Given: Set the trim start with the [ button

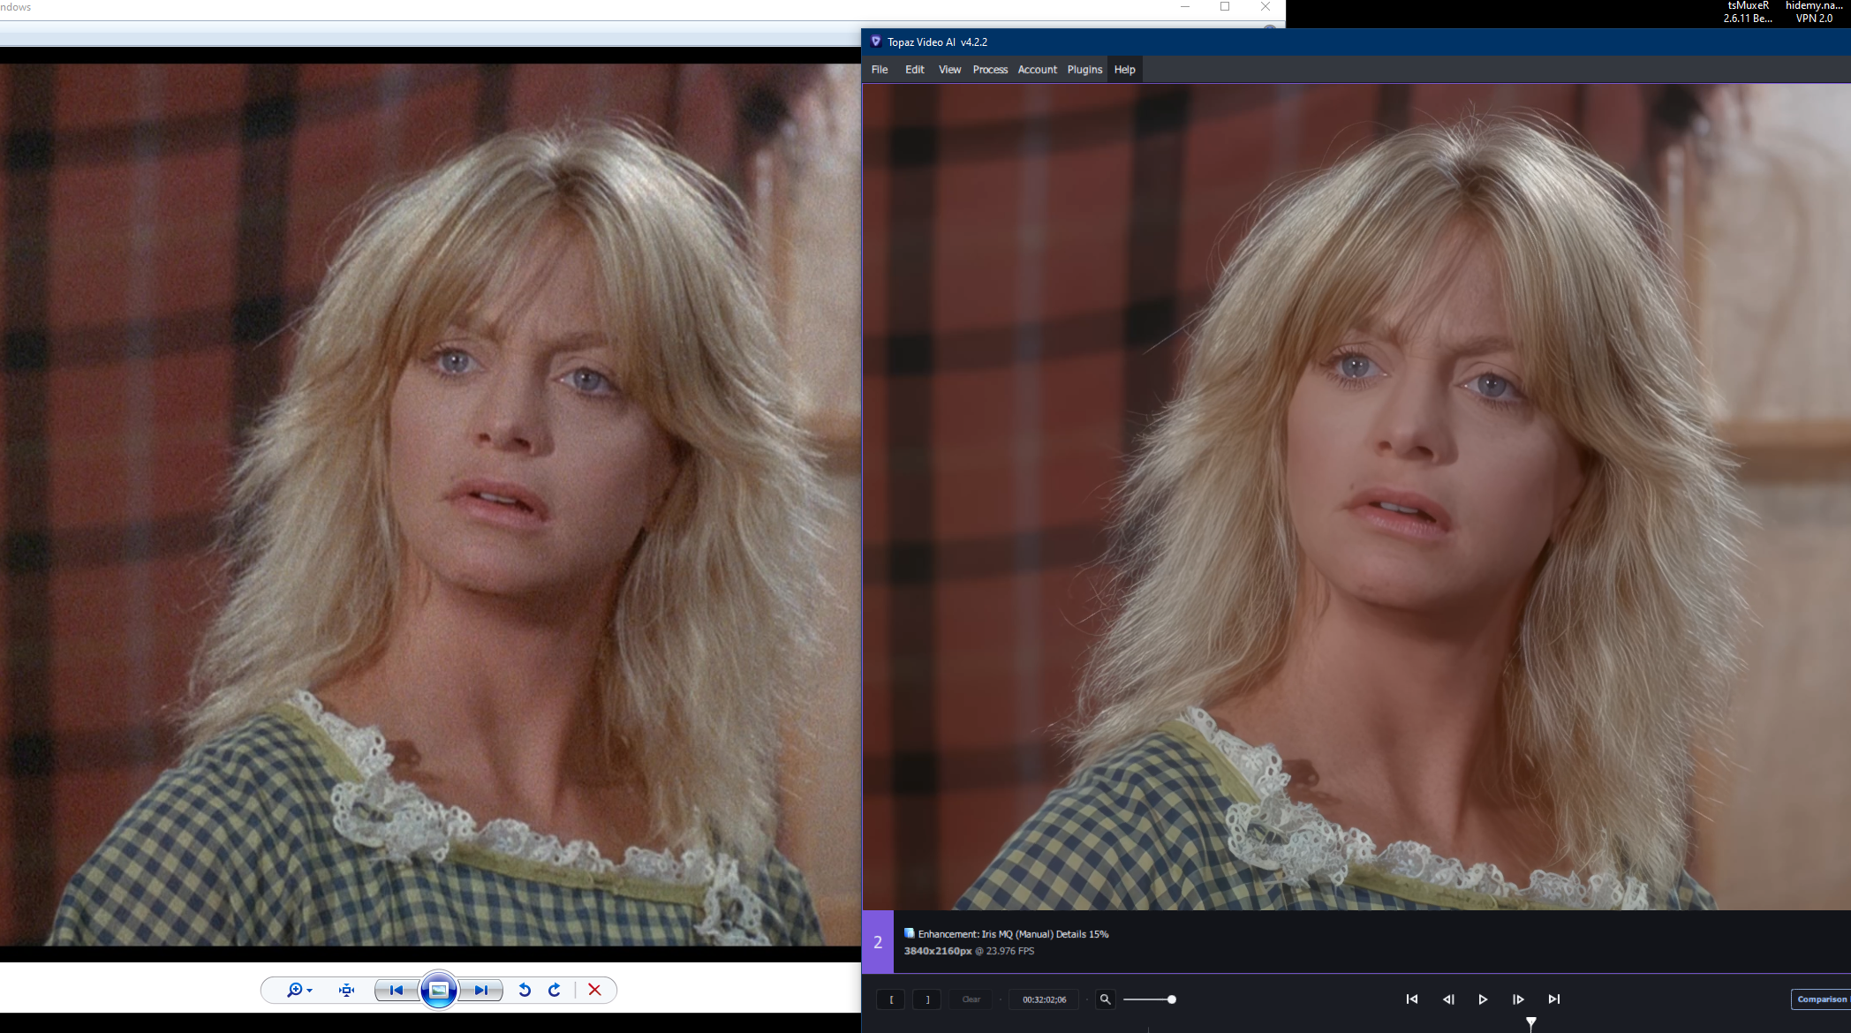Looking at the screenshot, I should (x=891, y=999).
